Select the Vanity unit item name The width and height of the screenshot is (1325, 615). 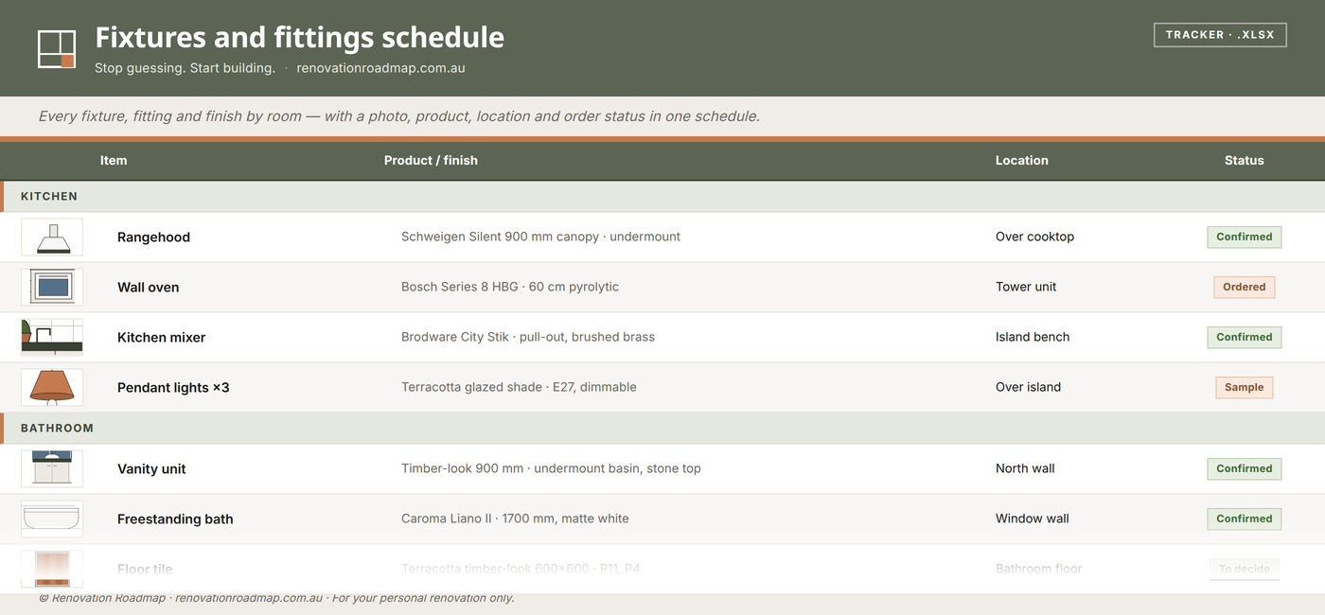pos(151,469)
